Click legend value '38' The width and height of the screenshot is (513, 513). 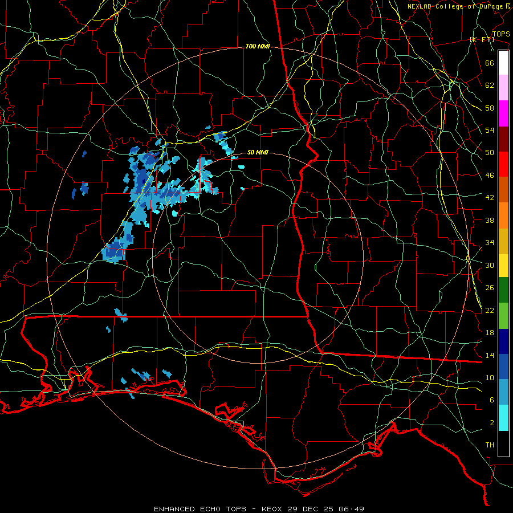click(x=490, y=220)
